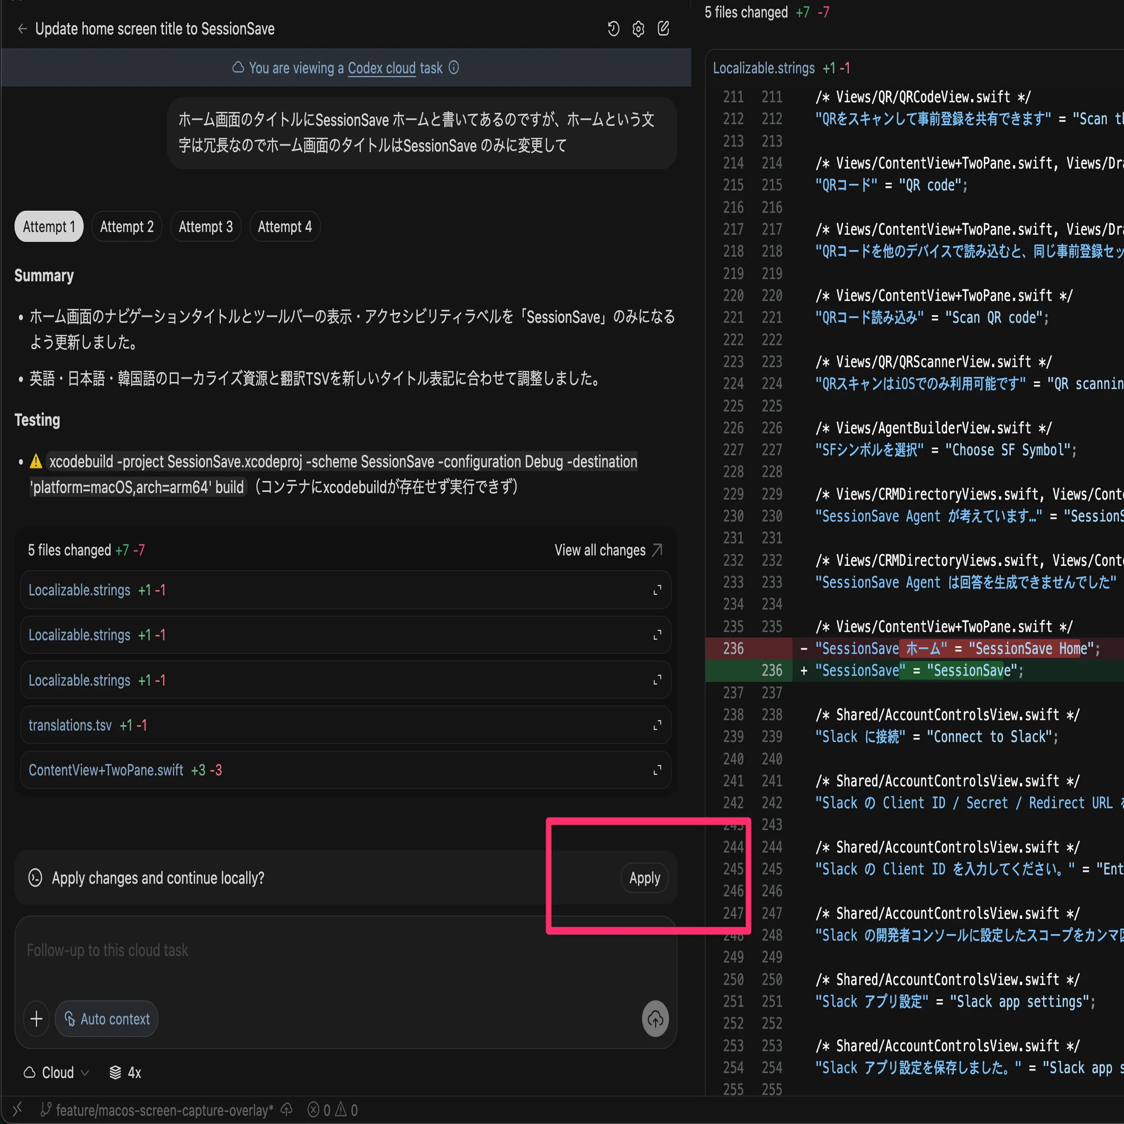Click the Summary heading

click(44, 275)
